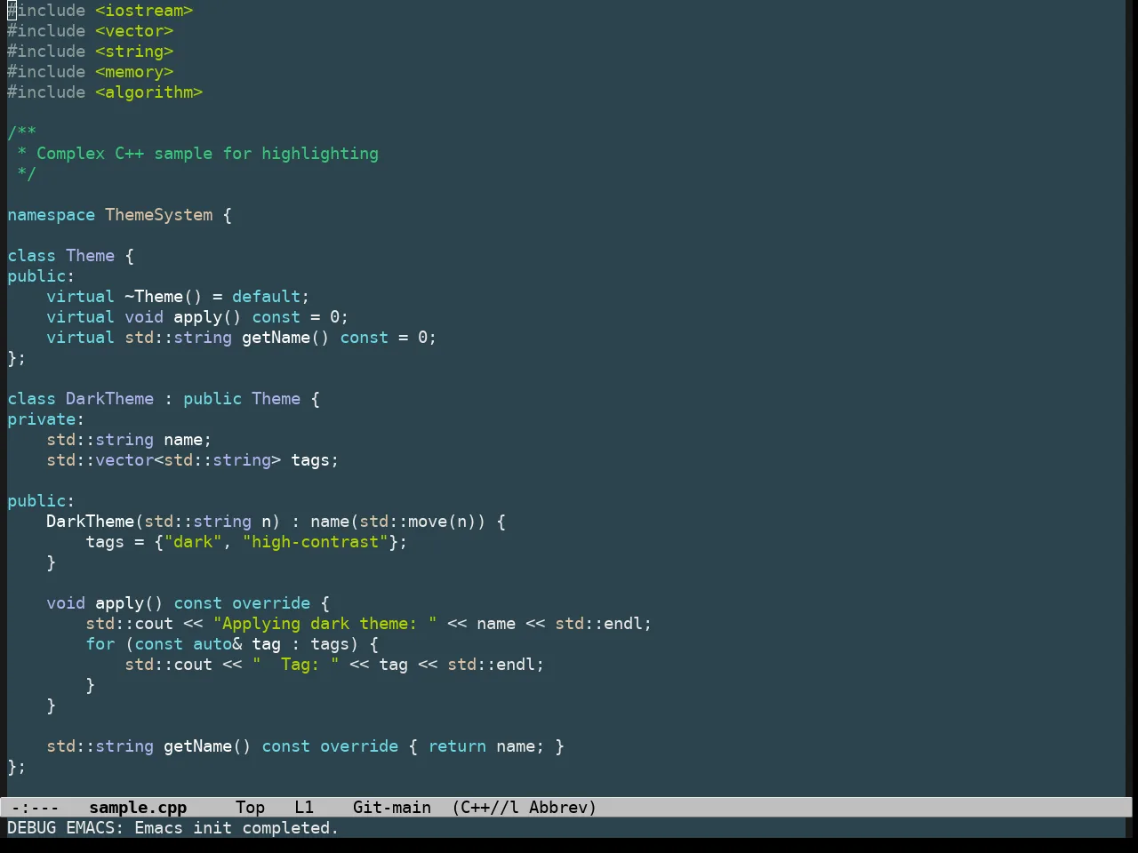Viewport: 1138px width, 853px height.
Task: Click the Abbrev minor mode indicator
Action: (563, 808)
